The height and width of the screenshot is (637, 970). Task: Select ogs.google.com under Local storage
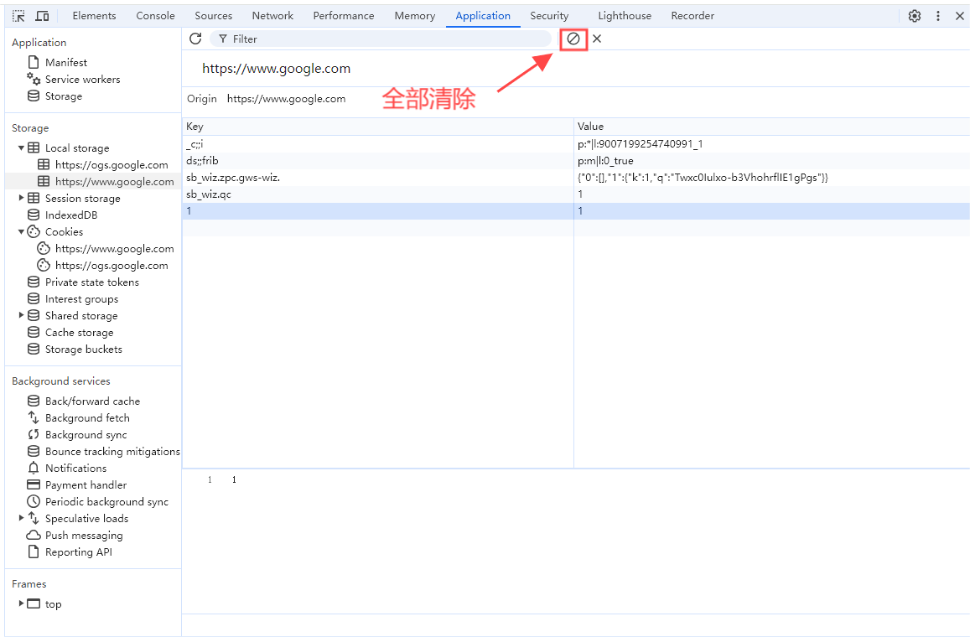coord(112,164)
